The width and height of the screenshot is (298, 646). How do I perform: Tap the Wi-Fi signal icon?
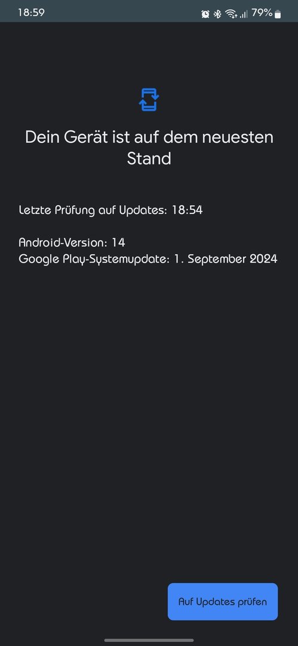[x=231, y=14]
